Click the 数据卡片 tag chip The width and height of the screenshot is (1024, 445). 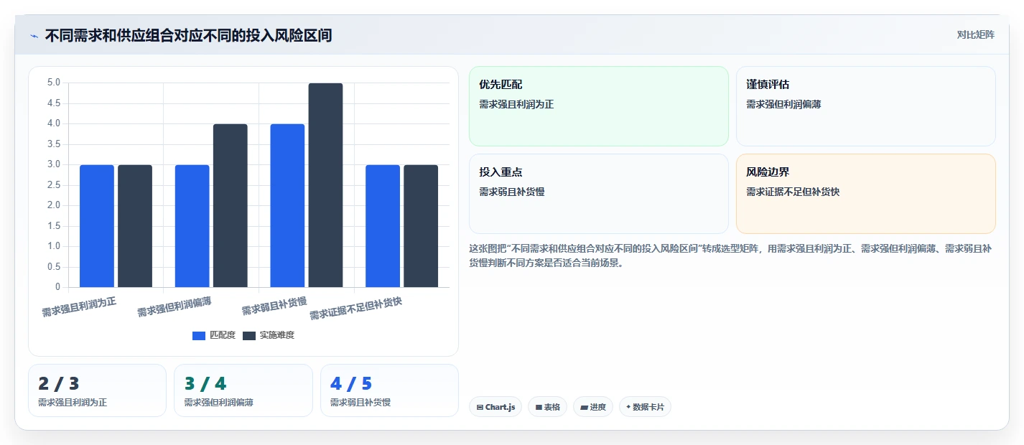pos(645,407)
